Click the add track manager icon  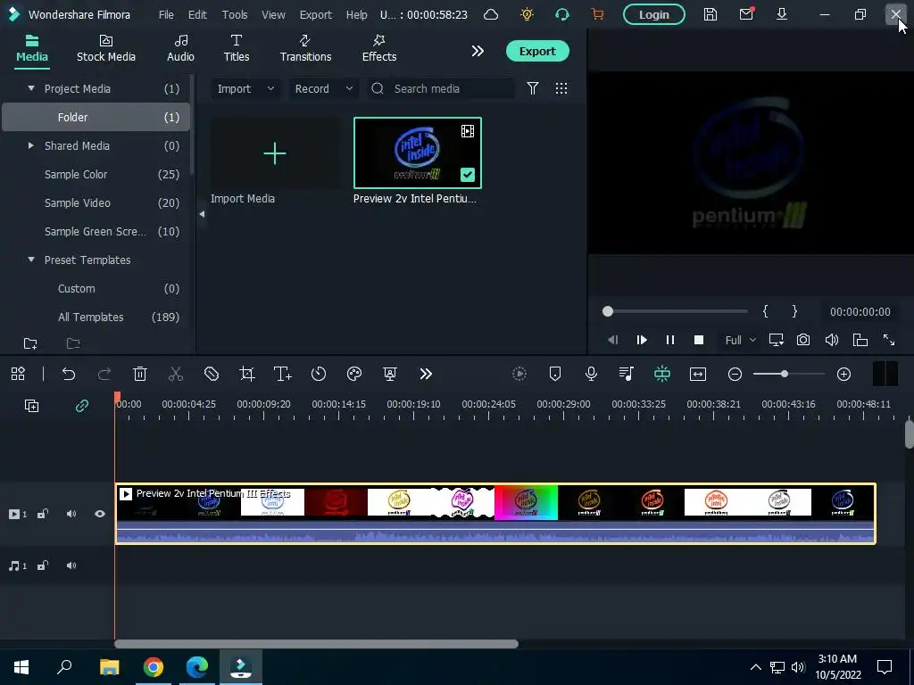(x=31, y=406)
